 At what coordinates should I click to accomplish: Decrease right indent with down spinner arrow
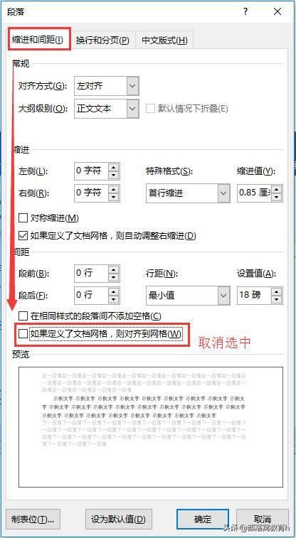(115, 197)
